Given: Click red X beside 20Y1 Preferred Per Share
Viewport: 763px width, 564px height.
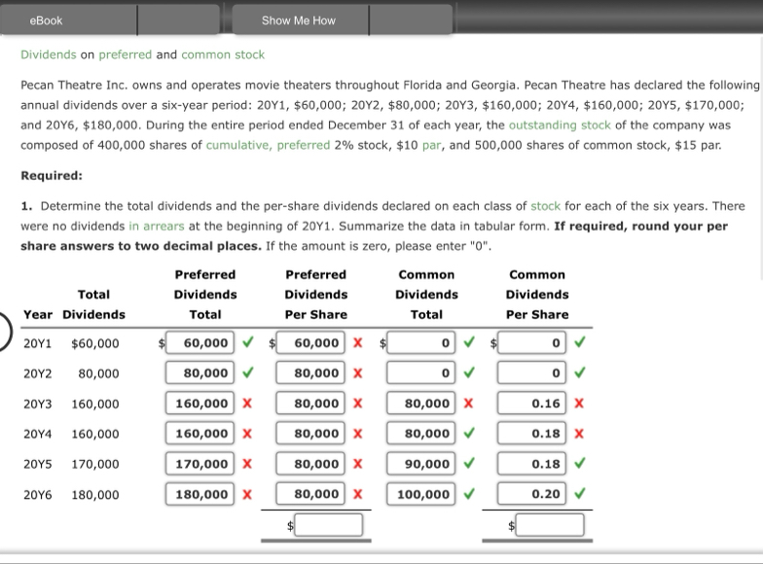Looking at the screenshot, I should 358,342.
